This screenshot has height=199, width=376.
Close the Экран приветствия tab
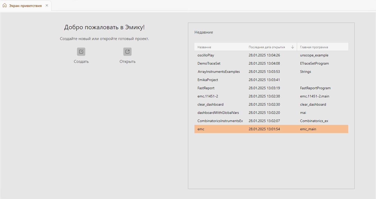pyautogui.click(x=47, y=5)
